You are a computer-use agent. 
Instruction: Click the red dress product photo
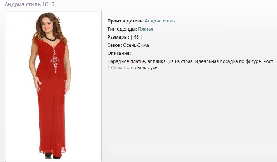53,86
